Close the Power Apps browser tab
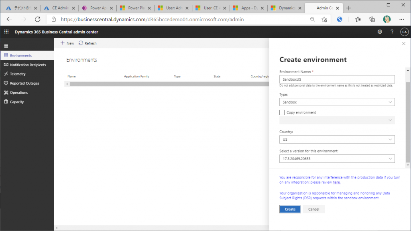This screenshot has width=411, height=231. [112, 8]
